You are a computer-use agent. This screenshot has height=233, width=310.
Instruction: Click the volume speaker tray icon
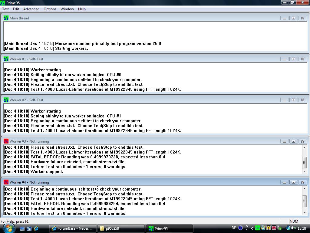293,228
